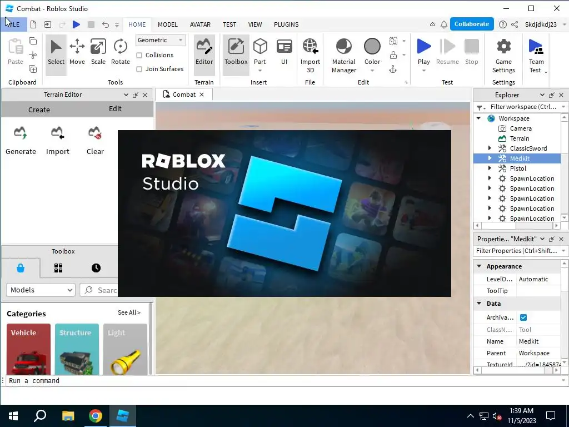
Task: Switch to the TEST ribbon tab
Action: point(229,24)
